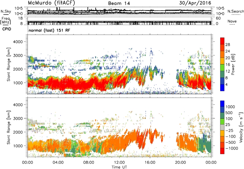Click the 'CPID' row label
244x169 pixels.
click(x=7, y=29)
